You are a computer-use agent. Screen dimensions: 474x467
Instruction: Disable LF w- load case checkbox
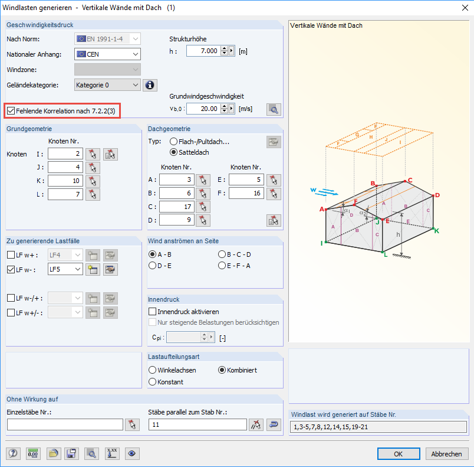(x=11, y=269)
